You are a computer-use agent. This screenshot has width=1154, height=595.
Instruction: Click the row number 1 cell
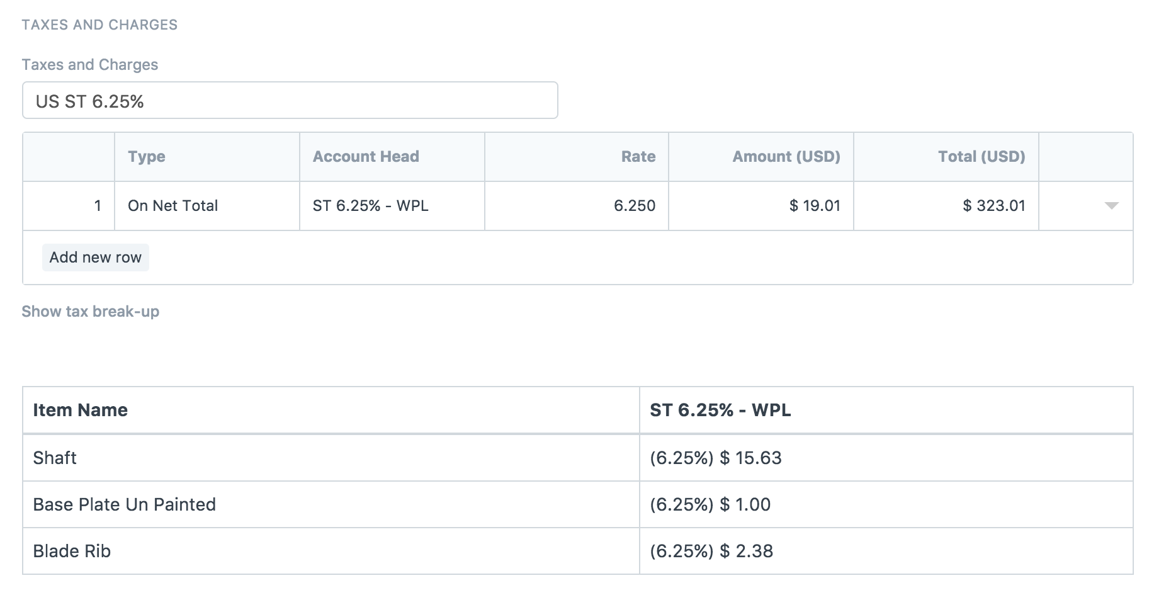tap(69, 206)
